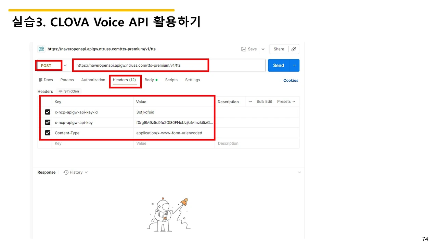
Task: Click the API key value starting with f0rg9M9z5s9
Action: tap(175, 123)
